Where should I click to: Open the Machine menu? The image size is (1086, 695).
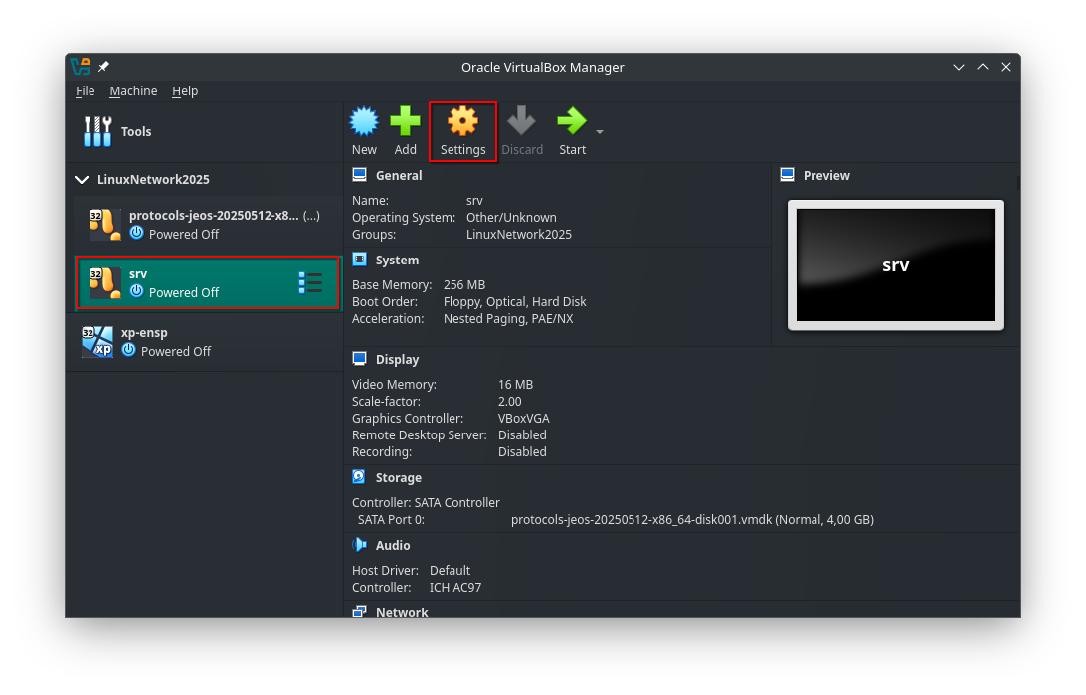coord(133,90)
